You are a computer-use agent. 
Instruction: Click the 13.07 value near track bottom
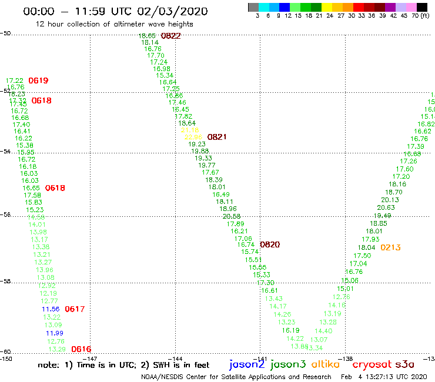(319, 340)
